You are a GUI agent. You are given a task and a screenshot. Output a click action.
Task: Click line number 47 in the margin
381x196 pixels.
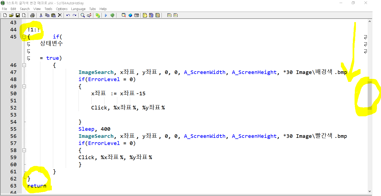(x=13, y=72)
